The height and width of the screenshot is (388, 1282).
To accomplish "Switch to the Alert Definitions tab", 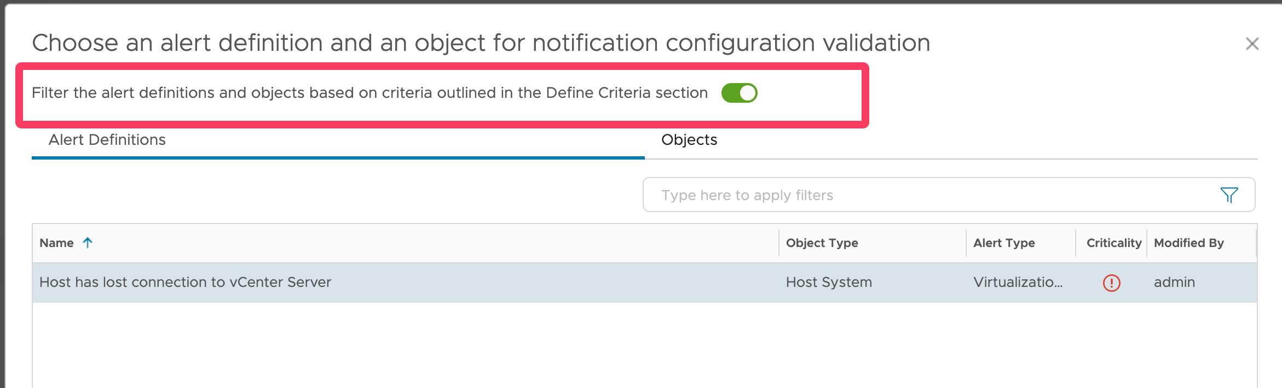I will click(107, 140).
